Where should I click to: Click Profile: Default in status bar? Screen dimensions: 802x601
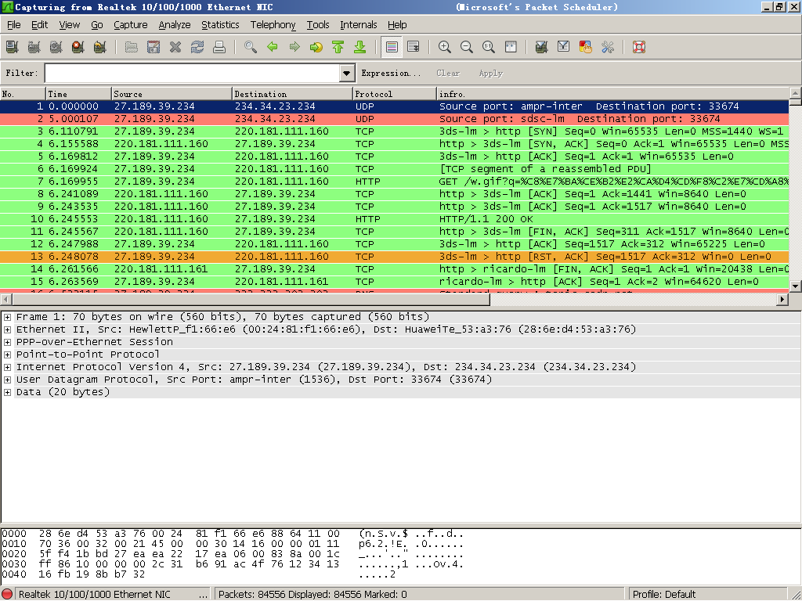point(664,594)
